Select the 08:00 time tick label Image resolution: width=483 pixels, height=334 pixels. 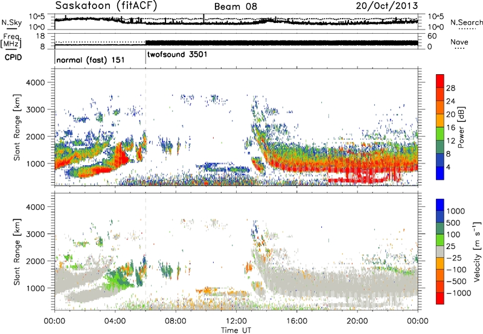point(176,321)
